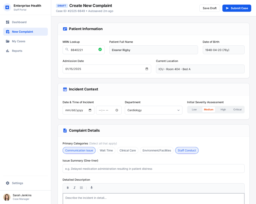
Task: Select Low severity assessment
Action: point(194,110)
